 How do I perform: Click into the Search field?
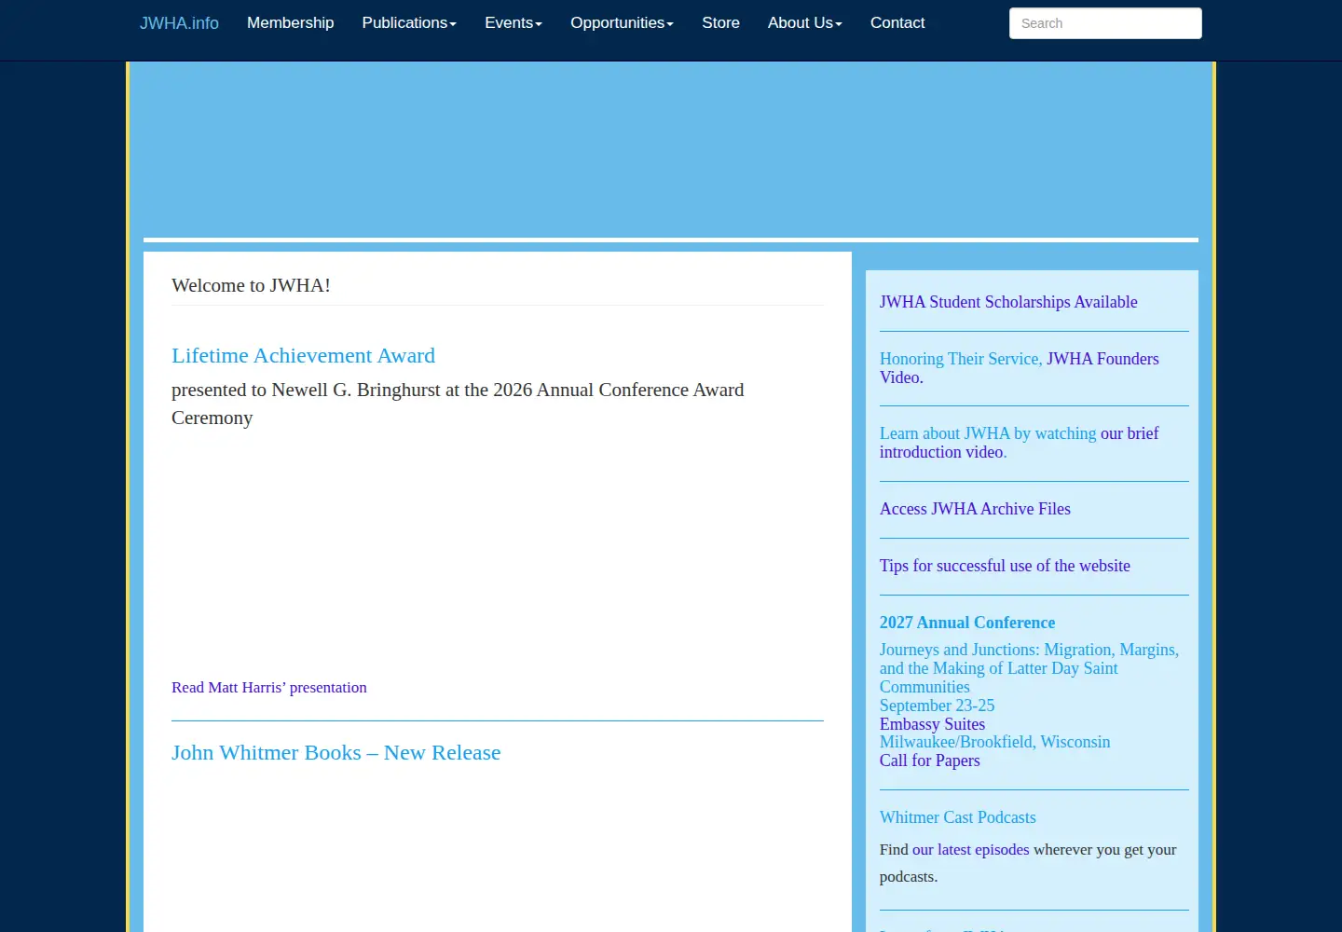(1105, 23)
